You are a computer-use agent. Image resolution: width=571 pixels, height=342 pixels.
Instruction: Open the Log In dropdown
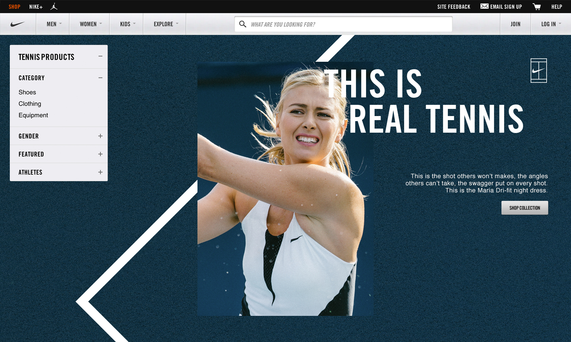(551, 24)
